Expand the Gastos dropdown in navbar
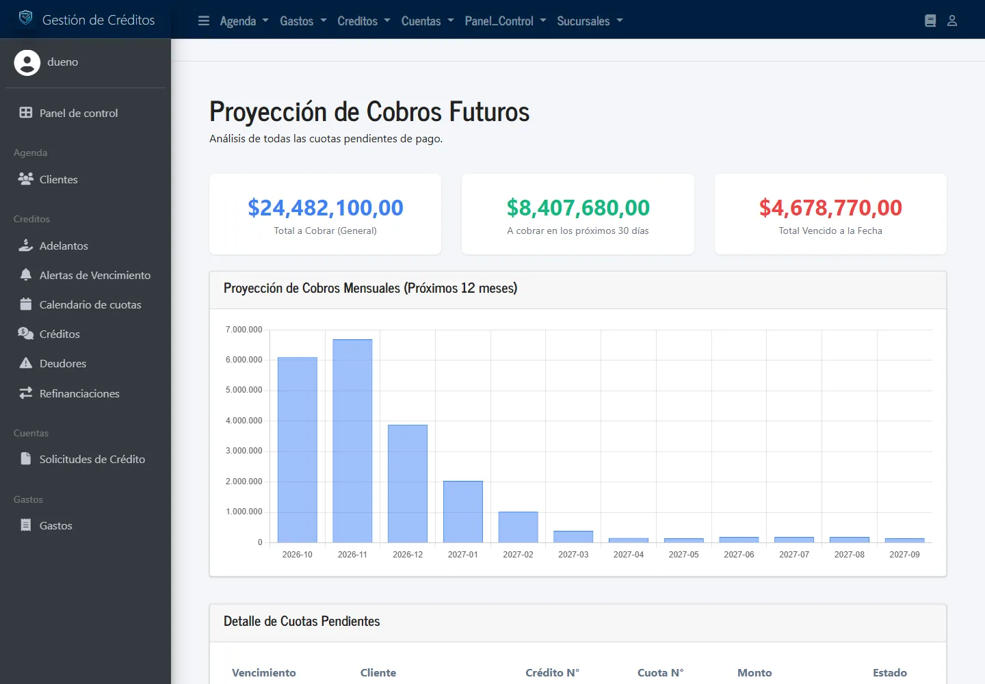This screenshot has height=684, width=985. 303,21
